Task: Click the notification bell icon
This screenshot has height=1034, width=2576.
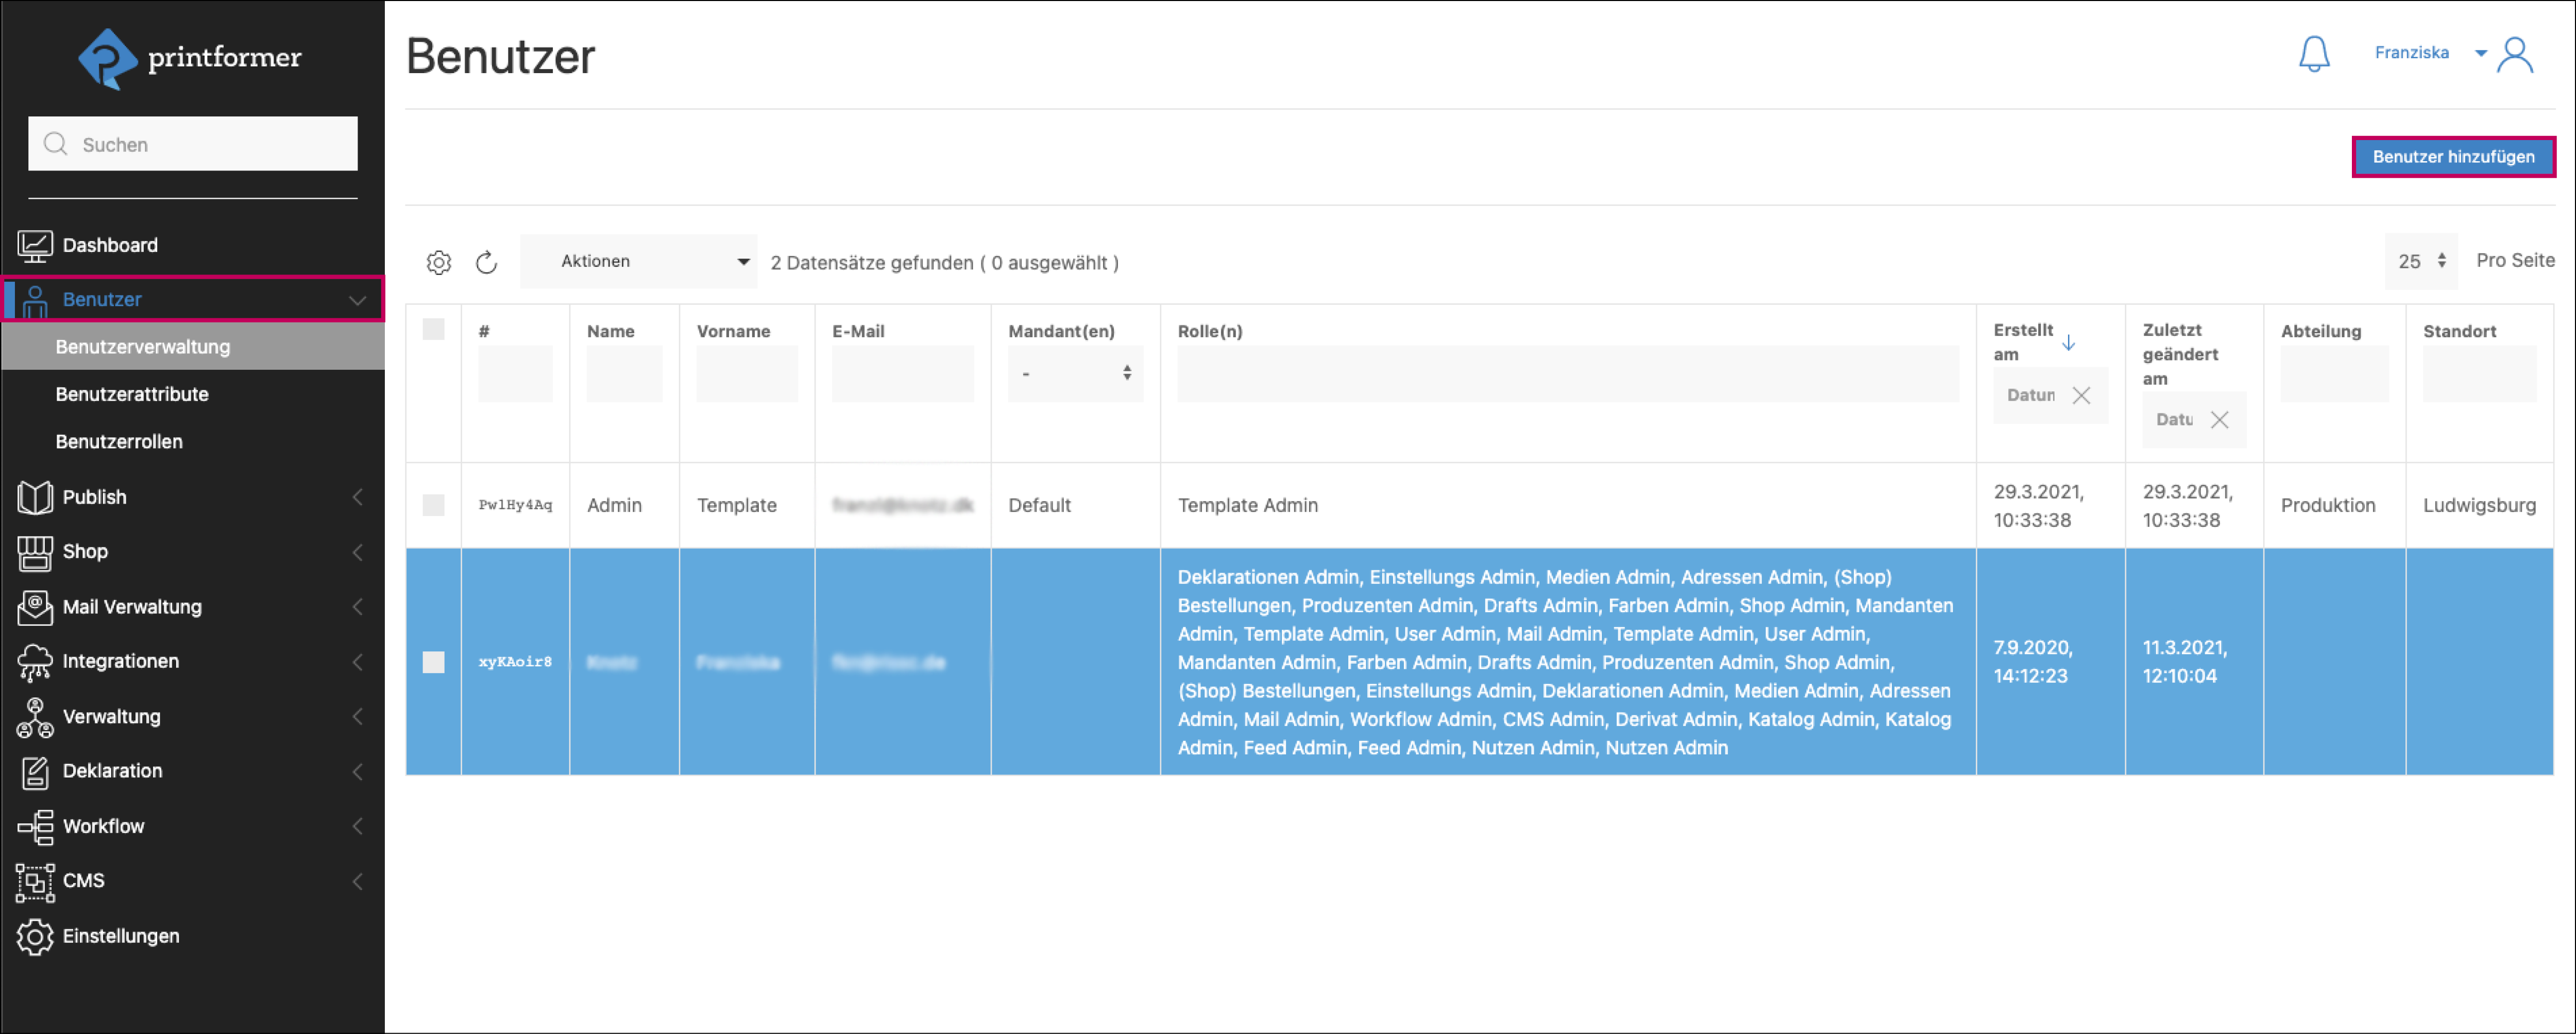Action: pyautogui.click(x=2313, y=54)
